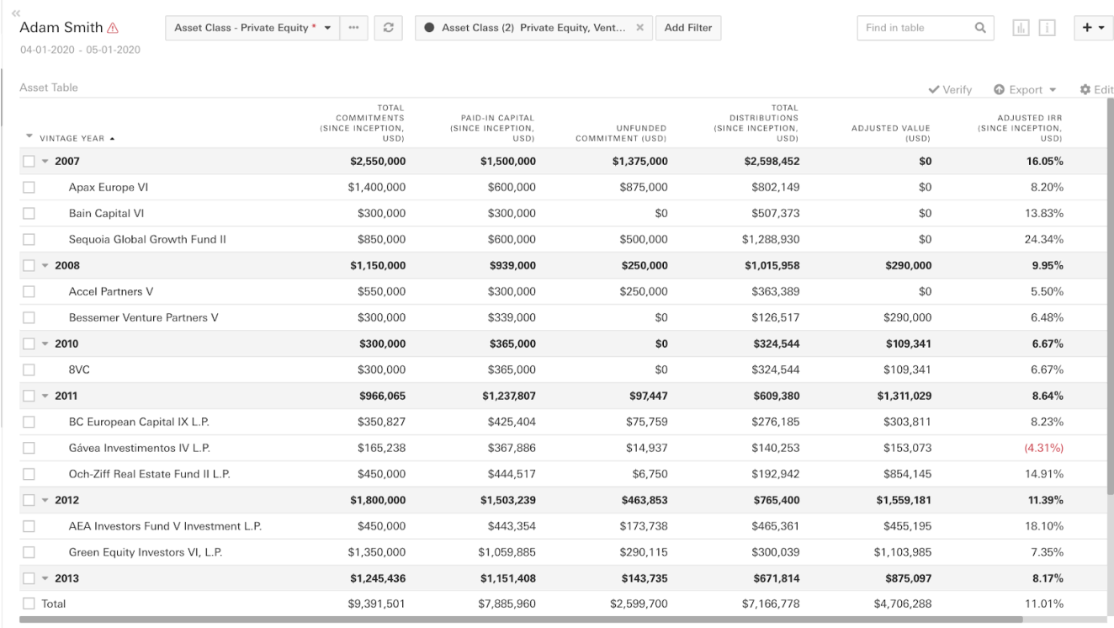Click the warning icon beside Adam Smith
The height and width of the screenshot is (628, 1114).
pos(113,28)
